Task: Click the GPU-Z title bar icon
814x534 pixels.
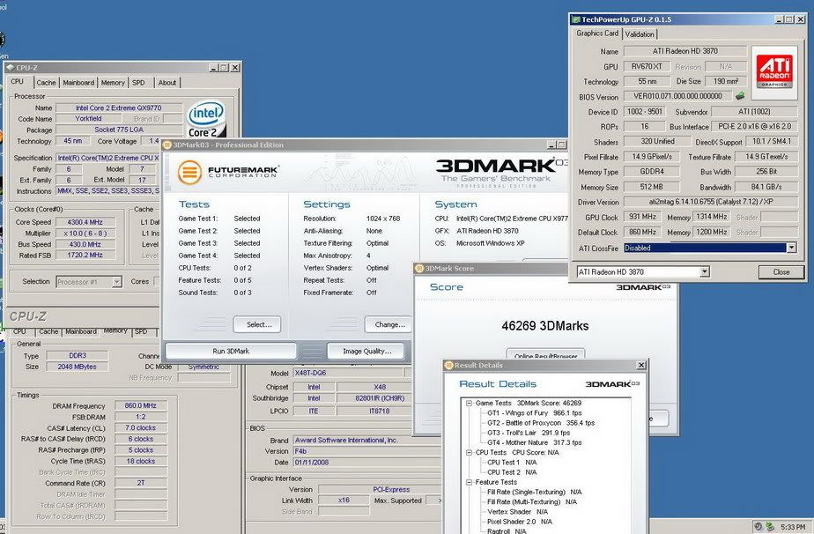Action: [575, 19]
